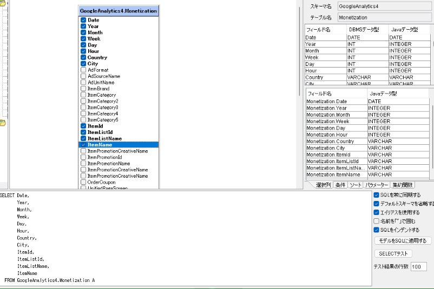Click the folder icon at top of left tree
The image size is (434, 289).
2,2
